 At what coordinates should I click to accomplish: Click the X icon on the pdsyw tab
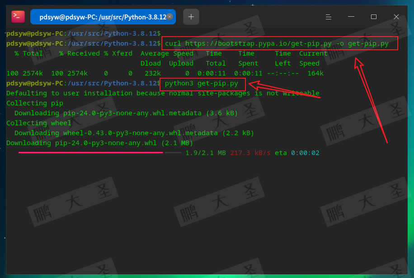[169, 16]
